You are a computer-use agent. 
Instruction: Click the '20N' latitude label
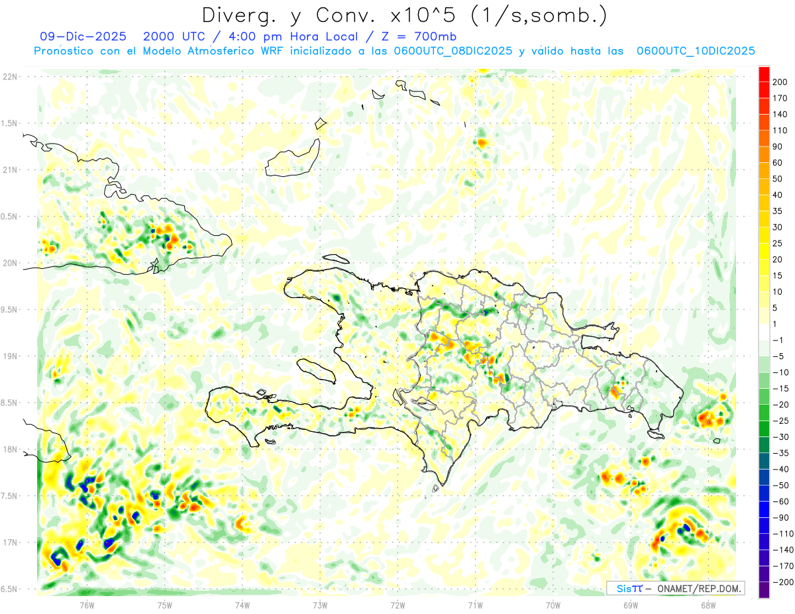tap(9, 263)
